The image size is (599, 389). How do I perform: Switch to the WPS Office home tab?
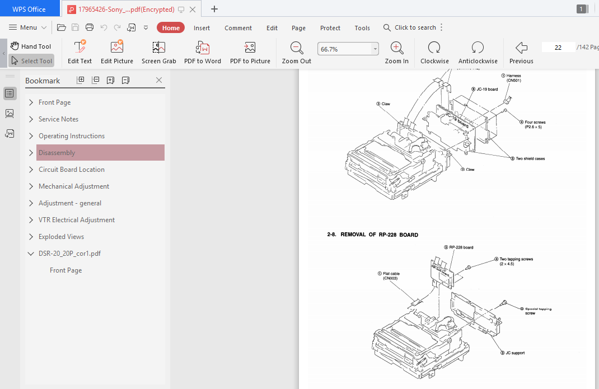[x=30, y=9]
